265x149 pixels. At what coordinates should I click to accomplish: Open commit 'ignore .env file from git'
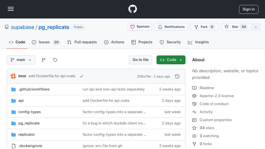[102, 146]
